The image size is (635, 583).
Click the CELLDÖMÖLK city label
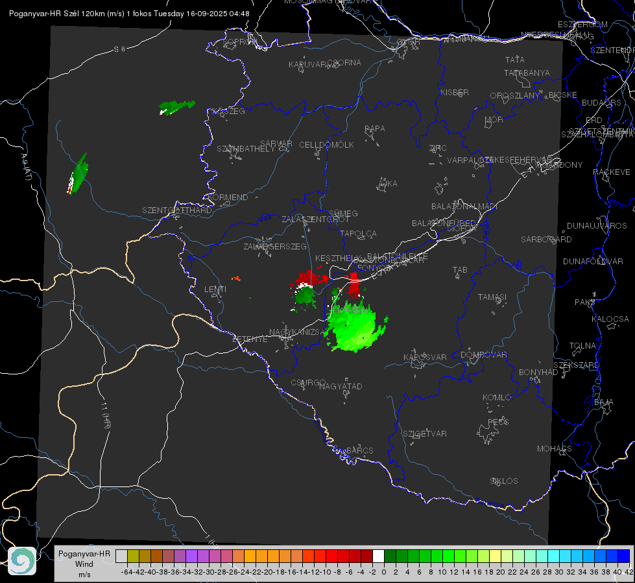(326, 144)
